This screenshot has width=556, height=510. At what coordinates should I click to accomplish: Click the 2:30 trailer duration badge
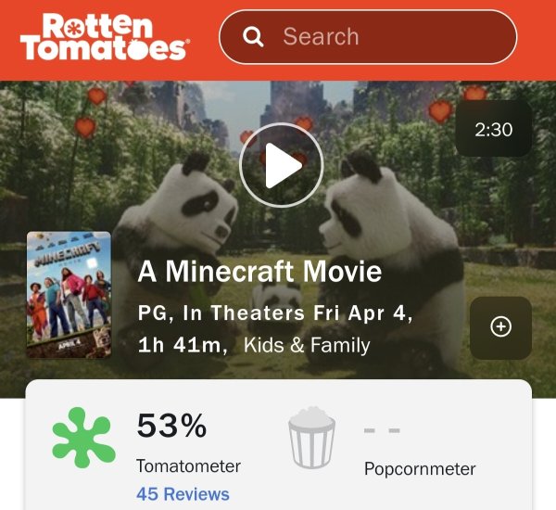tap(493, 129)
